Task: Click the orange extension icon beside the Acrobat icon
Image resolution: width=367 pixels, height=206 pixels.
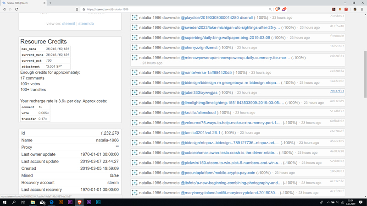Action: tap(340, 9)
